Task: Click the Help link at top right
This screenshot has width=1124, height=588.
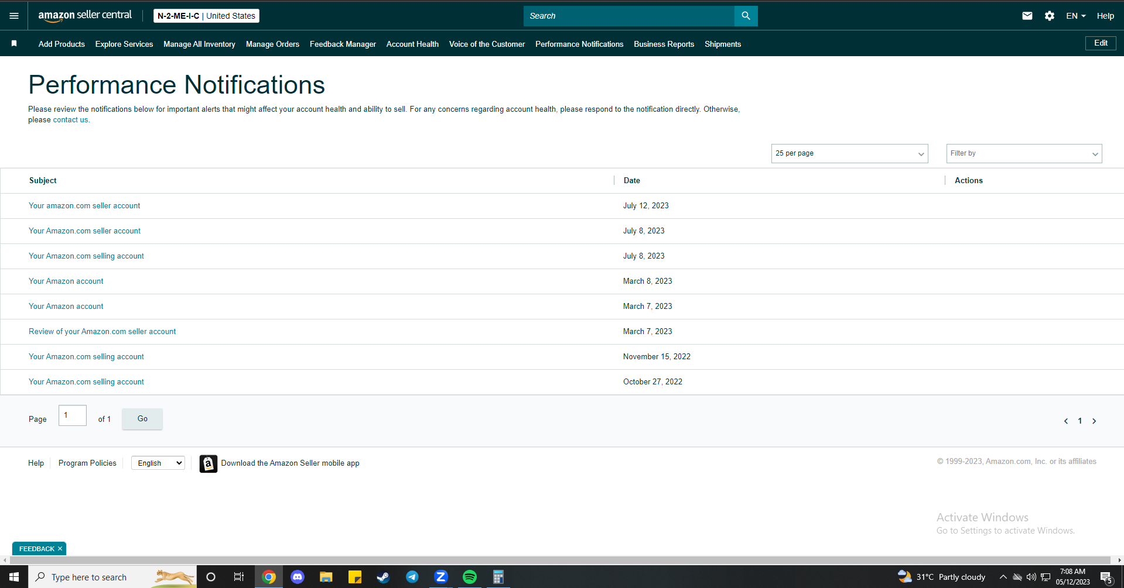Action: click(1105, 16)
